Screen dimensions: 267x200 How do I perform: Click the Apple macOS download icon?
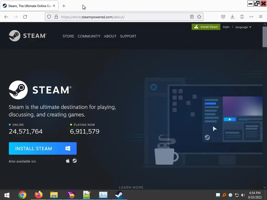pos(68,161)
